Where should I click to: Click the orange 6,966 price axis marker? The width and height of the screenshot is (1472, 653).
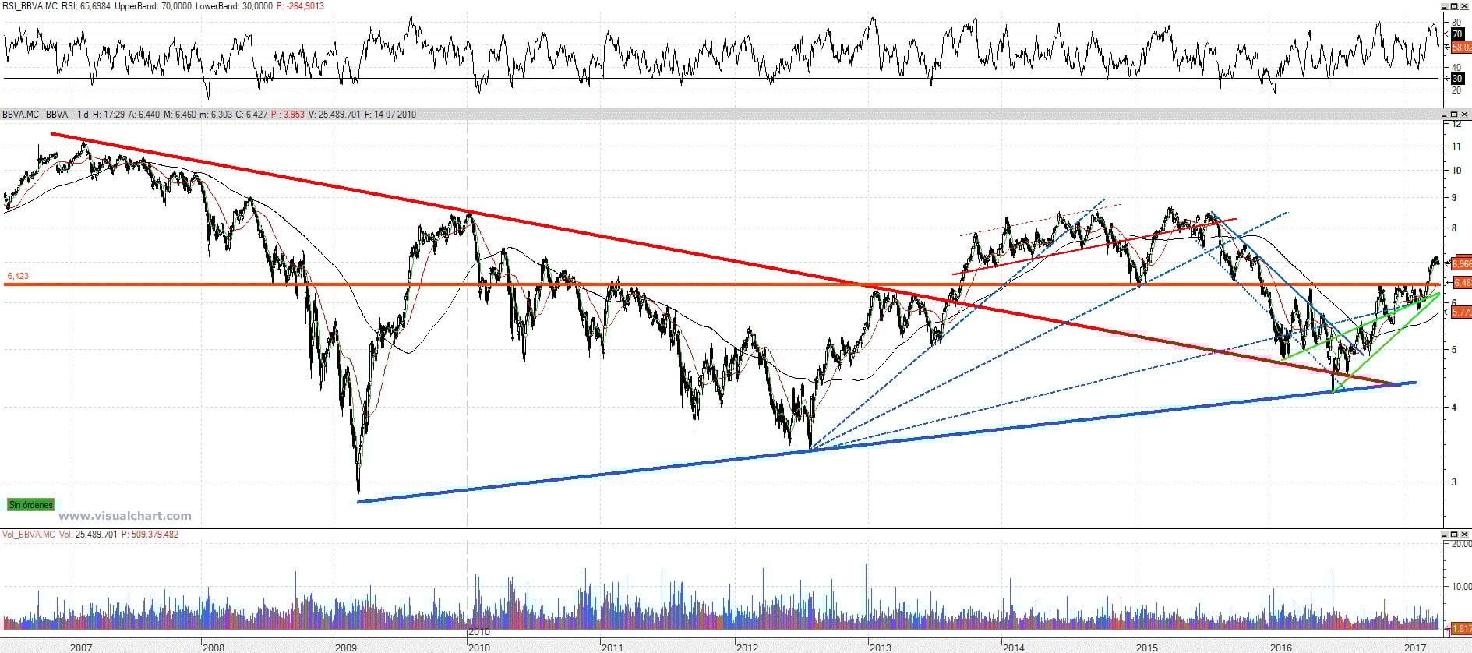pyautogui.click(x=1461, y=264)
